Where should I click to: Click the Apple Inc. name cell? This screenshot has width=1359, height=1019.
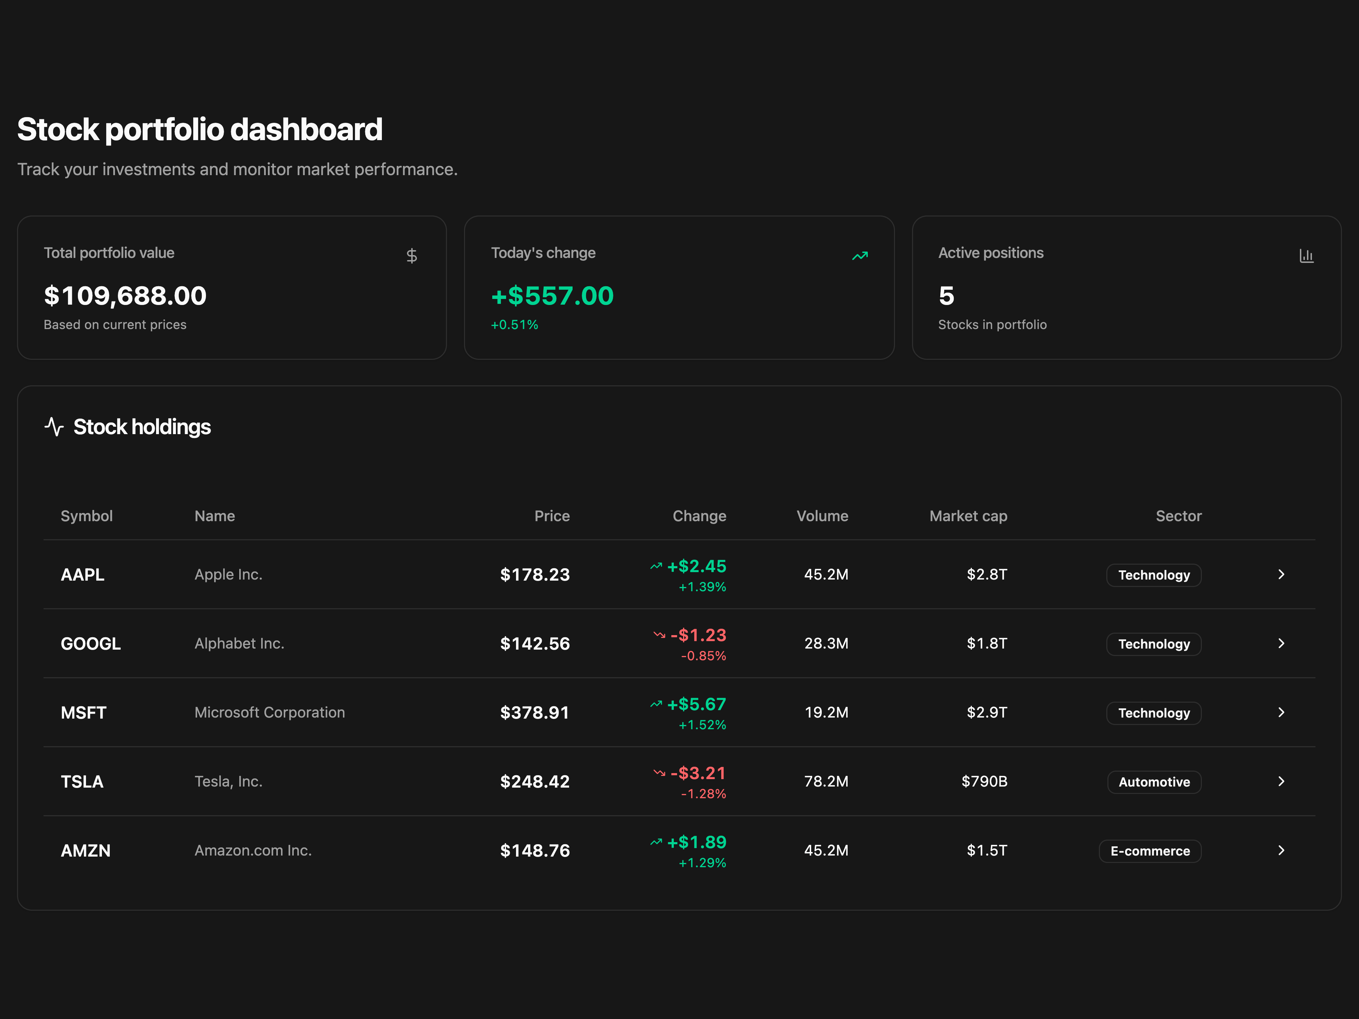point(229,574)
